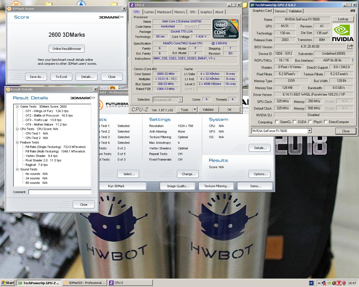Click the Intel Core 2 Extreme logo in CPU-Z
The width and height of the screenshot is (359, 287).
(x=225, y=29)
